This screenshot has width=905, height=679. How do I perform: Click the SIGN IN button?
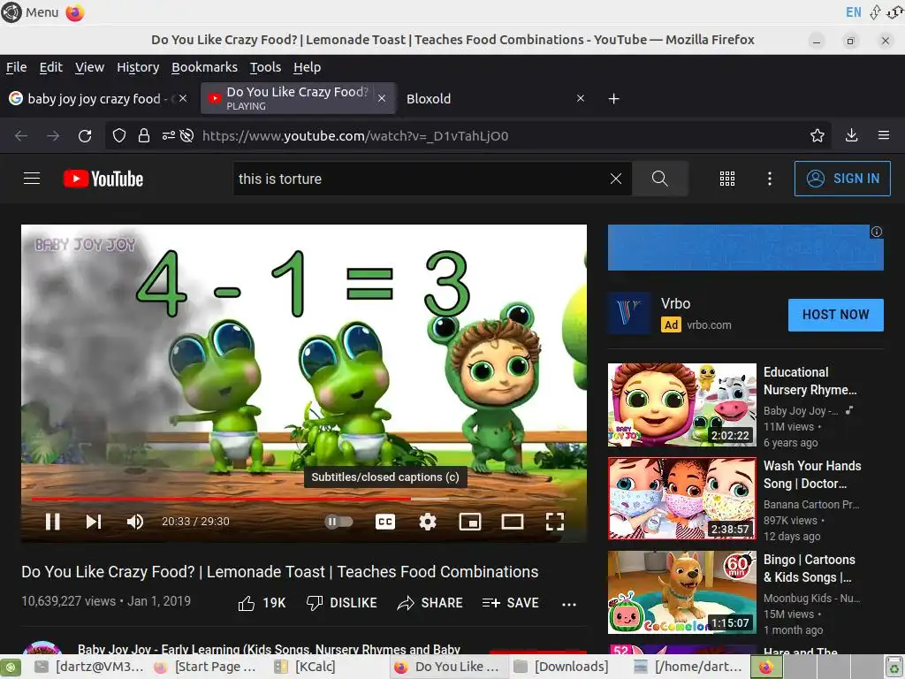842,179
